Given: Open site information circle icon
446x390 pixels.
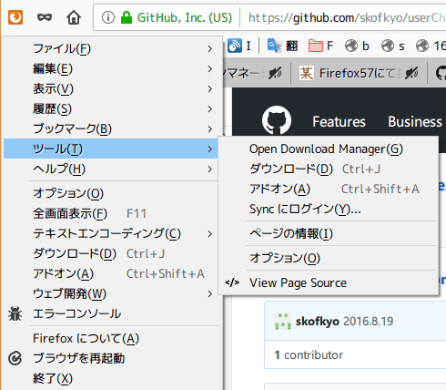Looking at the screenshot, I should point(108,17).
